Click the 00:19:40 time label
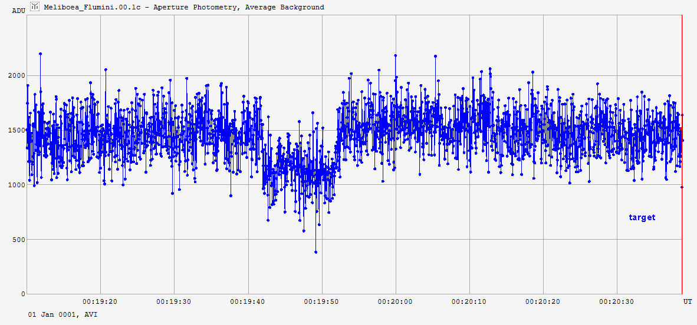Image resolution: width=697 pixels, height=325 pixels. point(248,301)
